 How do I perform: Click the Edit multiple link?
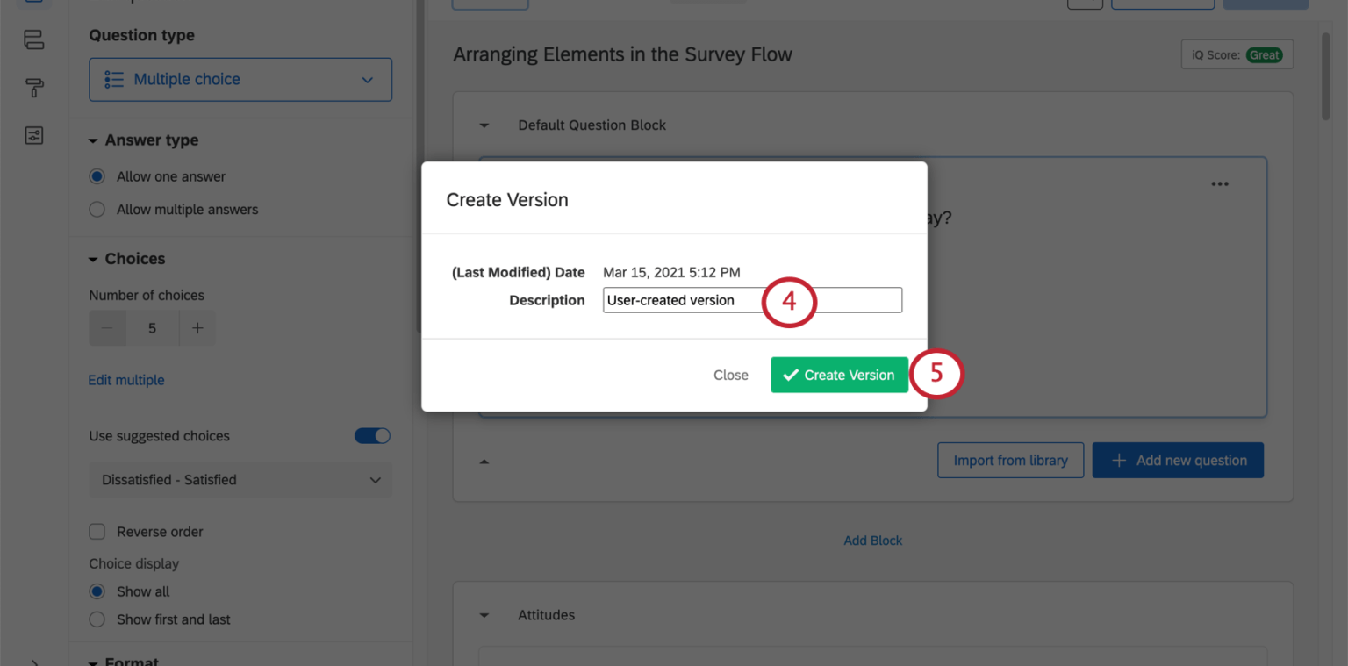point(125,379)
